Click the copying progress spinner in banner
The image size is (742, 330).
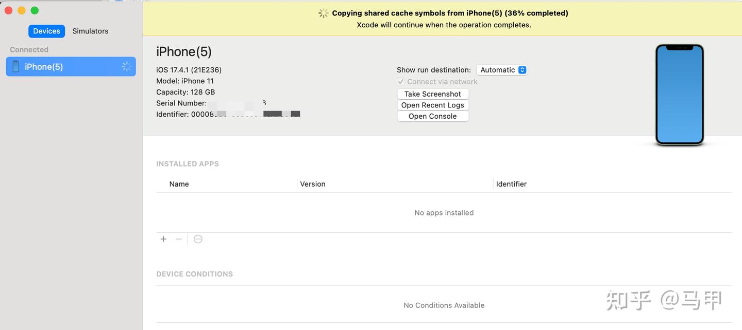[x=324, y=13]
